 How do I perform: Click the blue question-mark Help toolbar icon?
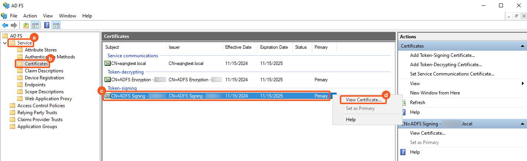tap(47, 25)
